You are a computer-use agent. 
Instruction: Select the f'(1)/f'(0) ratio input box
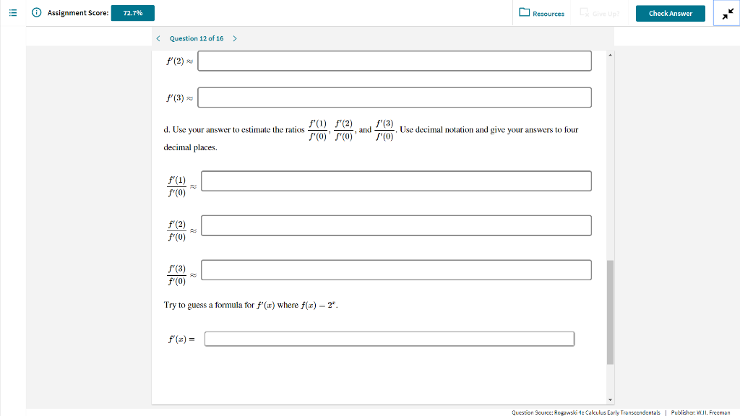(396, 181)
